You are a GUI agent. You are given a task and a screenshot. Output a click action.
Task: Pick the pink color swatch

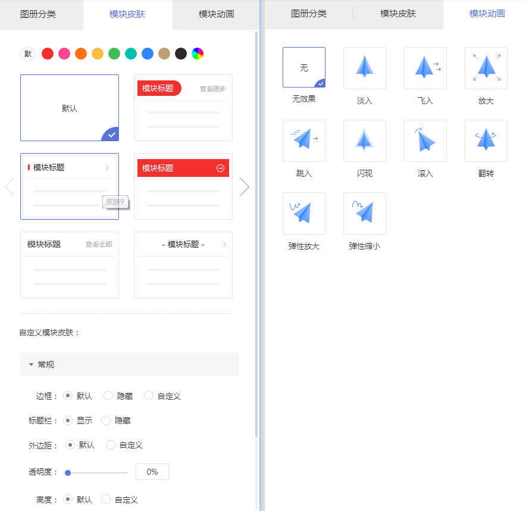click(64, 54)
